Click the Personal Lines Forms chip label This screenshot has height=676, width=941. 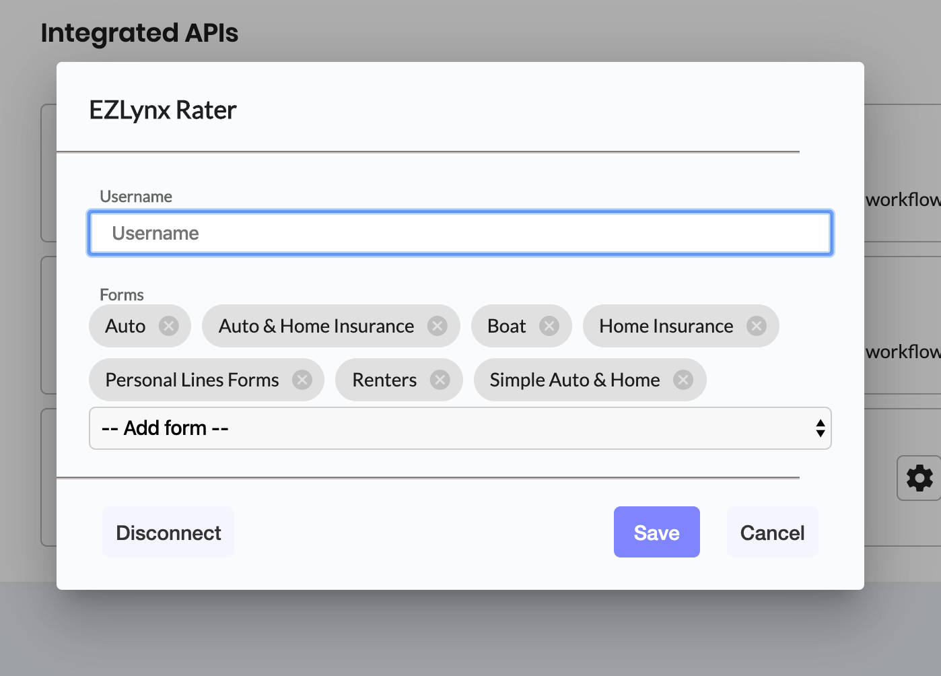click(x=192, y=380)
